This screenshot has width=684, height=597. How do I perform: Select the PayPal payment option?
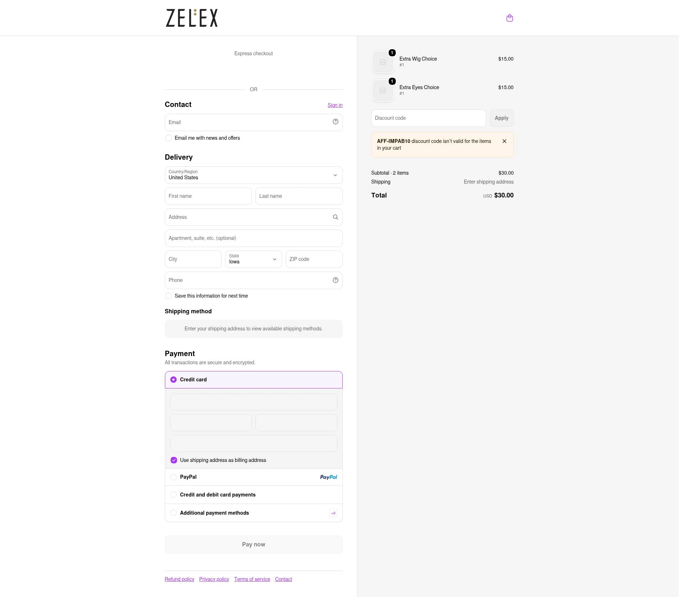pos(173,477)
